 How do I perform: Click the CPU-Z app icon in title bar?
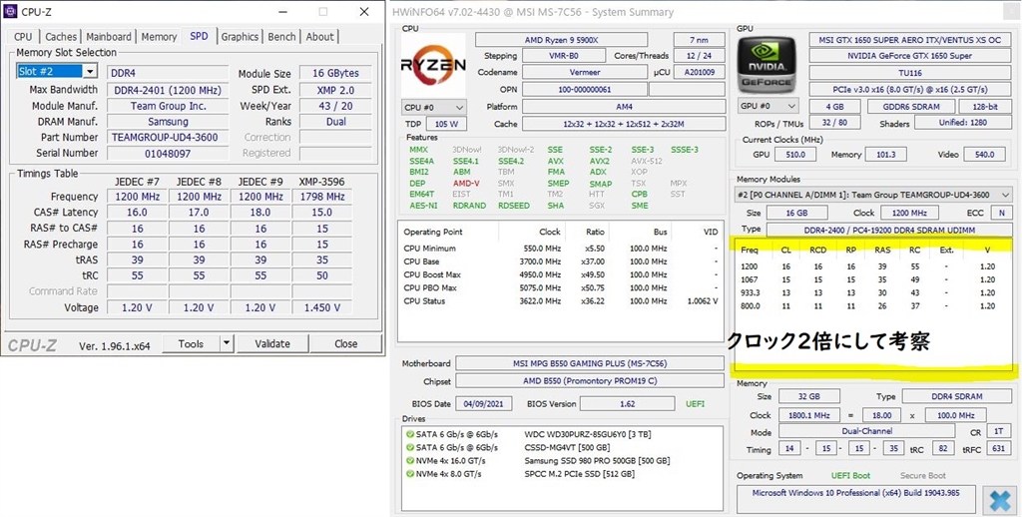pos(10,12)
